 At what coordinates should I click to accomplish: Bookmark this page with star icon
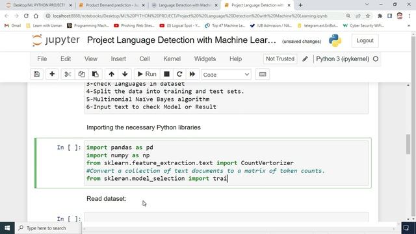368,16
